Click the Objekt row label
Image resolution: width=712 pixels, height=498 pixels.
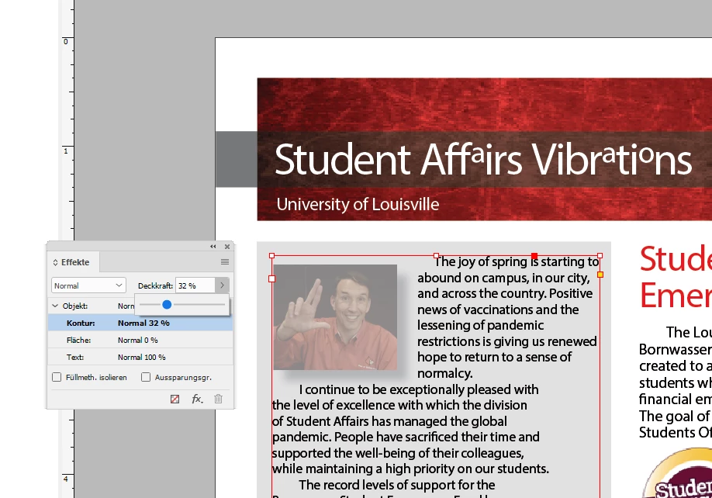(75, 306)
